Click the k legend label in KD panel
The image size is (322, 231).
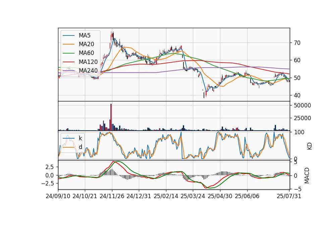click(80, 138)
